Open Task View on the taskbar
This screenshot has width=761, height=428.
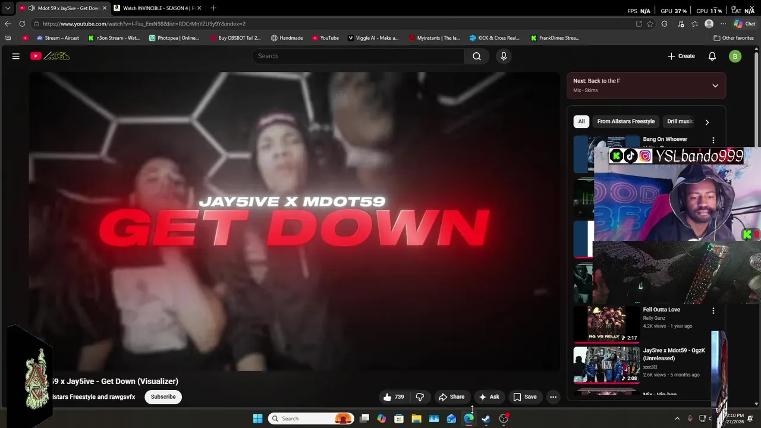tap(364, 418)
